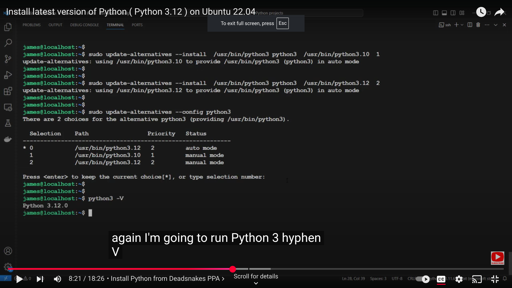Open VS Code notifications bell
The image size is (512, 288).
pos(505,278)
